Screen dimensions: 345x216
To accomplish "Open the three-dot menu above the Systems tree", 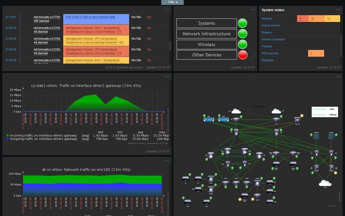I will click(253, 10).
